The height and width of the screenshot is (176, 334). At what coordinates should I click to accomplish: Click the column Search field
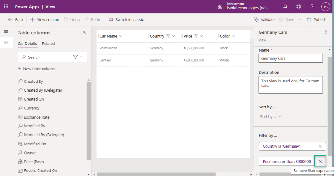(44, 57)
